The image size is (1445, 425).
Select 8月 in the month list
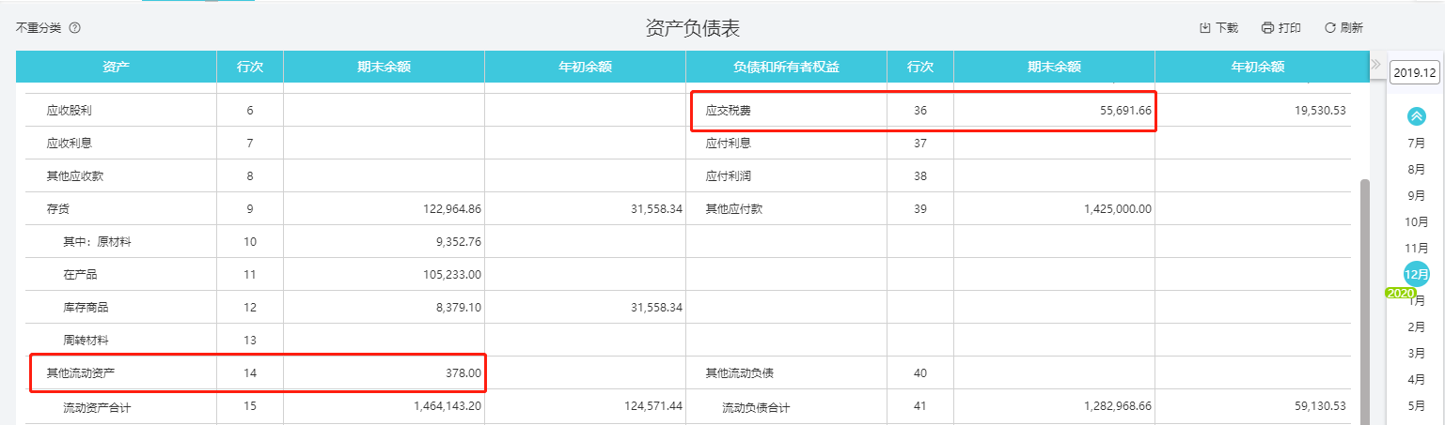pos(1416,170)
